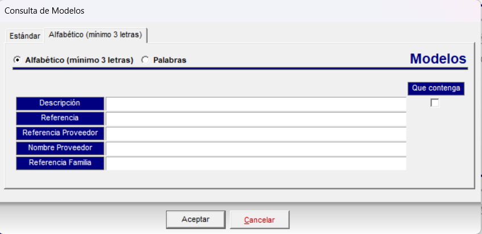Place cursor in Referencia Proveedor field
The image size is (482, 234).
pos(256,134)
